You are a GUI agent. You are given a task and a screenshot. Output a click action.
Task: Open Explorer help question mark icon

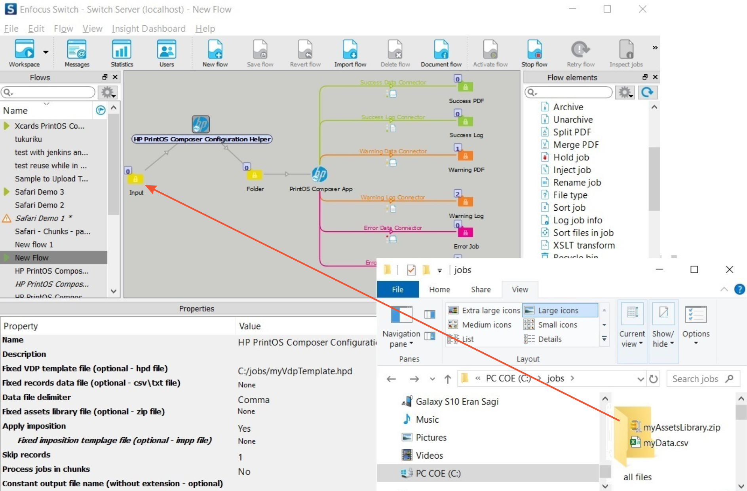[x=739, y=289]
